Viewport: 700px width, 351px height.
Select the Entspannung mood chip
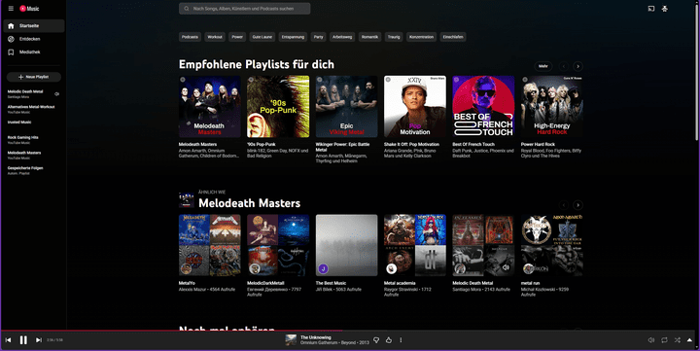click(x=293, y=37)
